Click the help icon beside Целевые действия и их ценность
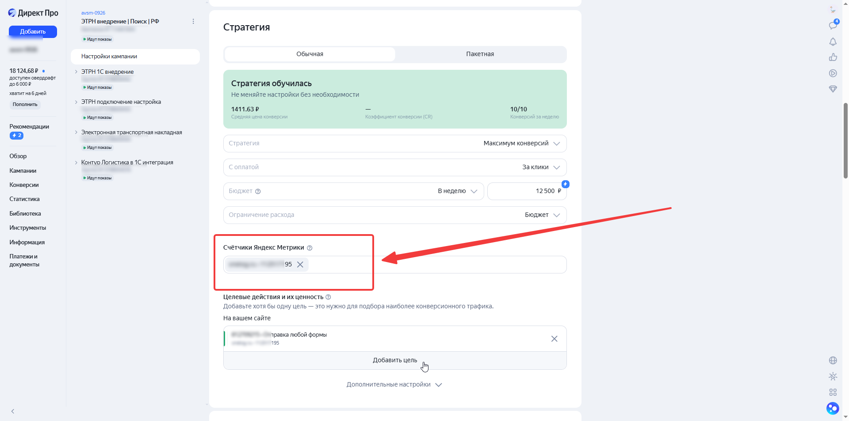The height and width of the screenshot is (421, 849). click(328, 297)
